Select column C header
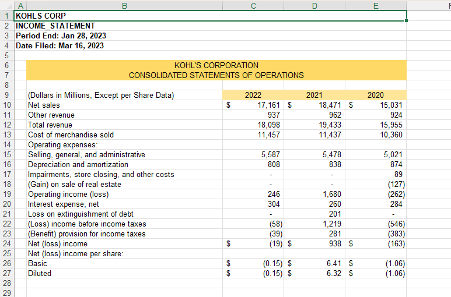The height and width of the screenshot is (297, 451). pos(253,6)
